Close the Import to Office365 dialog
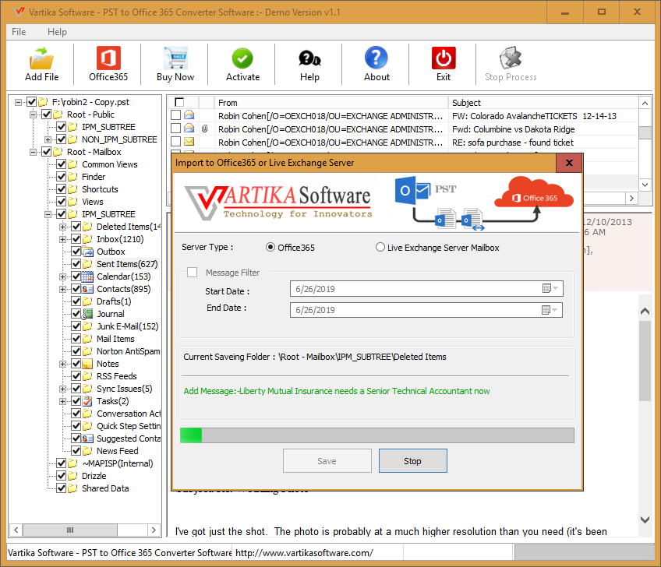Screen dimensions: 661x567 (x=569, y=163)
